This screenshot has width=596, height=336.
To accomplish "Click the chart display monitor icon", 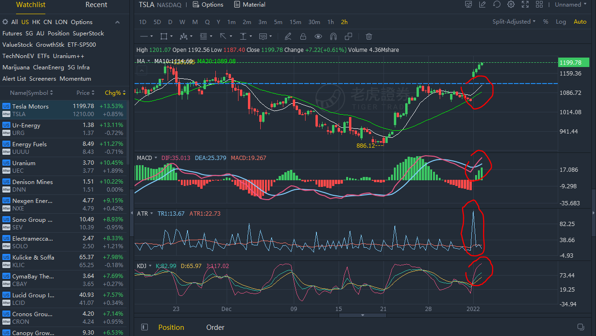I will click(x=468, y=4).
